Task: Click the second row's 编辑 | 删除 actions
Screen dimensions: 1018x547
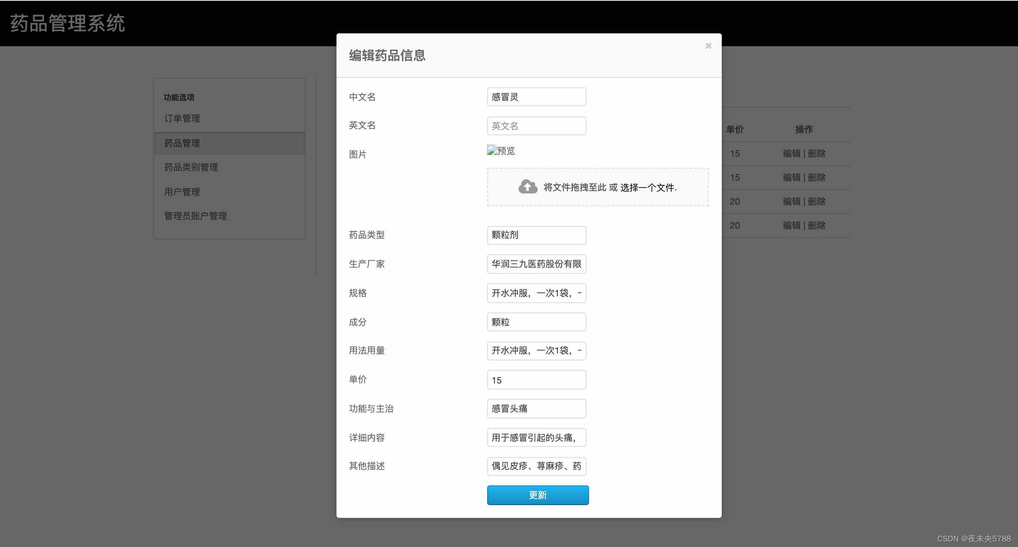Action: (804, 178)
